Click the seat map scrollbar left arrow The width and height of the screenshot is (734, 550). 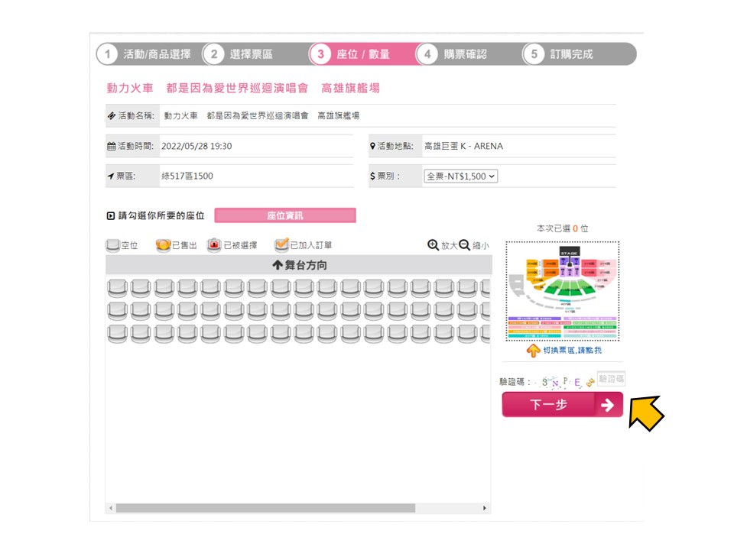pos(110,508)
